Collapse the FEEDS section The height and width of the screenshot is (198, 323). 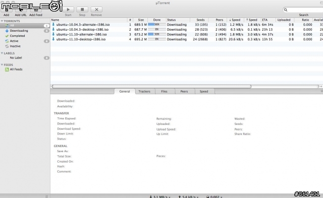point(2,65)
